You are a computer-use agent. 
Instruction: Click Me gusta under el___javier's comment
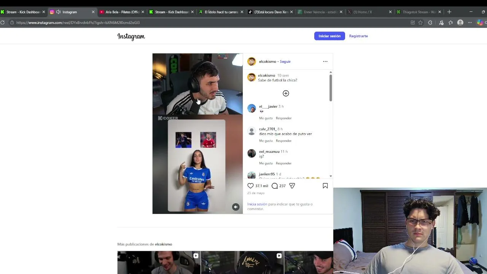[x=266, y=118]
